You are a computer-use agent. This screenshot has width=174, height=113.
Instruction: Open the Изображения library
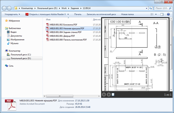tap(17, 39)
